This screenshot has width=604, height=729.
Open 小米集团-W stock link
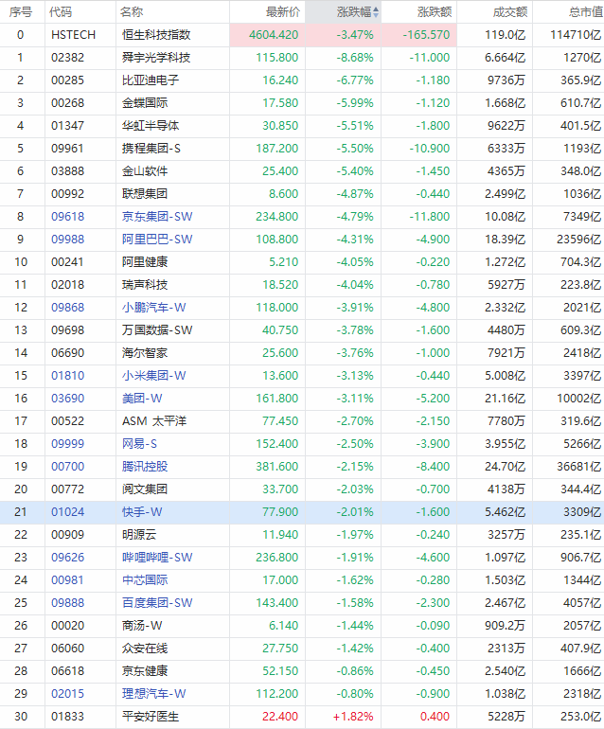click(154, 376)
